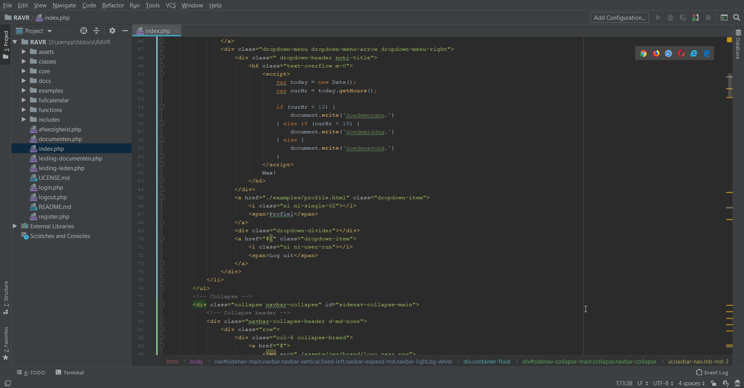Image resolution: width=744 pixels, height=388 pixels.
Task: Click the locate file crosshair icon
Action: point(84,31)
